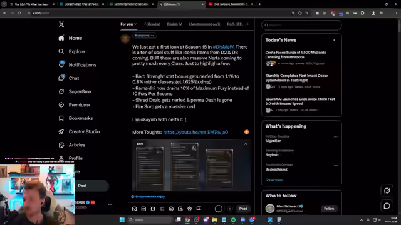Open the floating Grok button

[x=387, y=191]
